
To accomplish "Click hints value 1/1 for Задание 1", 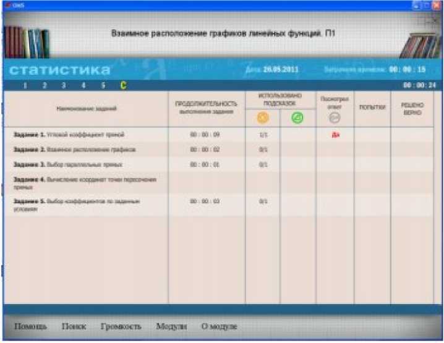I will [x=263, y=135].
